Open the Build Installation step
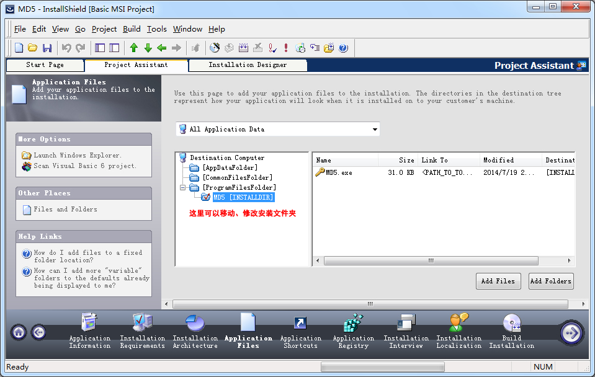The image size is (595, 377). (511, 330)
